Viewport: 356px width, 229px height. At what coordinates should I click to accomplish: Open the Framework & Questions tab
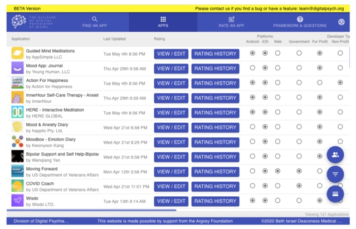click(x=300, y=22)
